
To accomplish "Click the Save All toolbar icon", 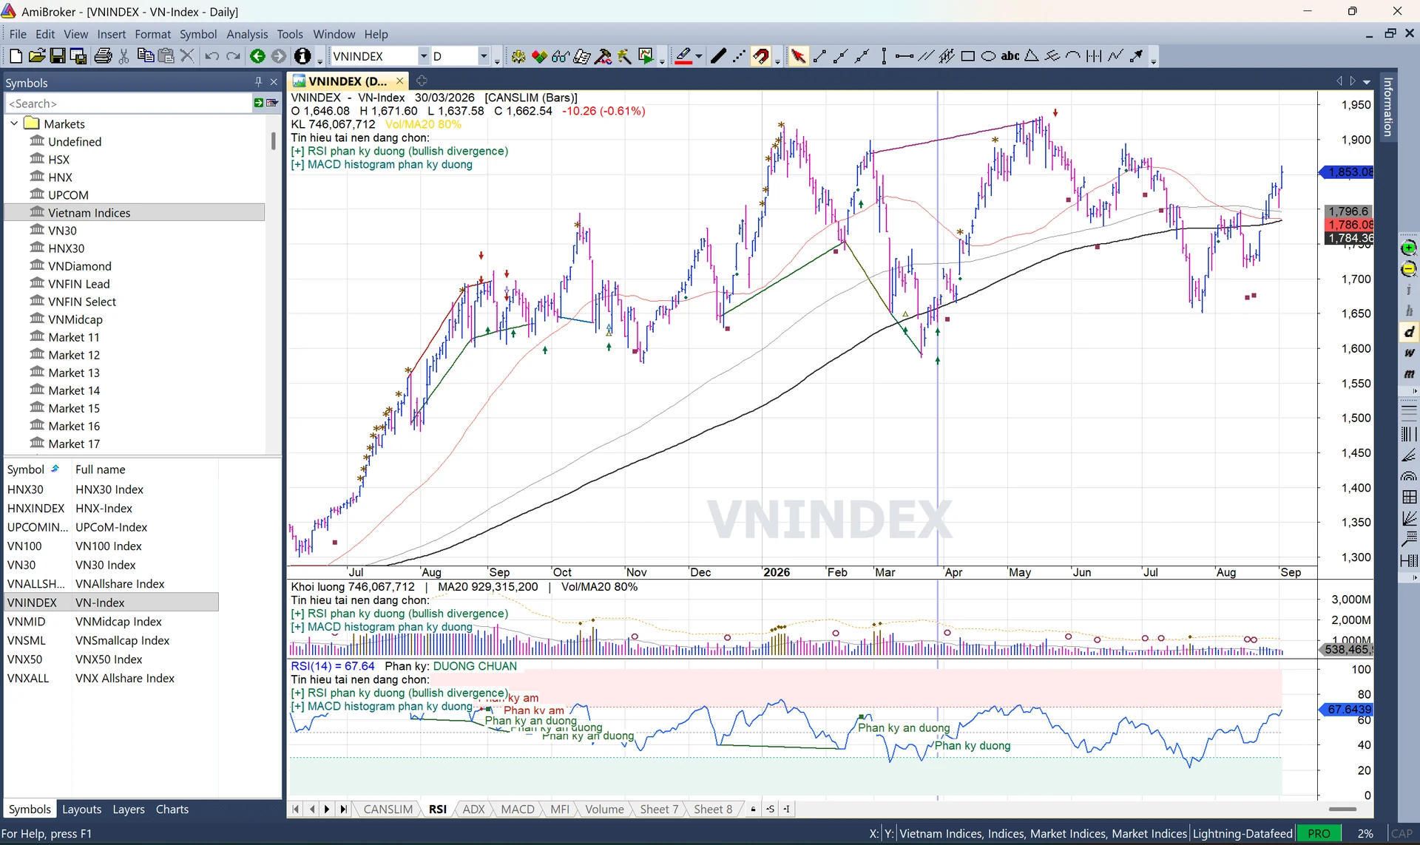I will point(78,56).
